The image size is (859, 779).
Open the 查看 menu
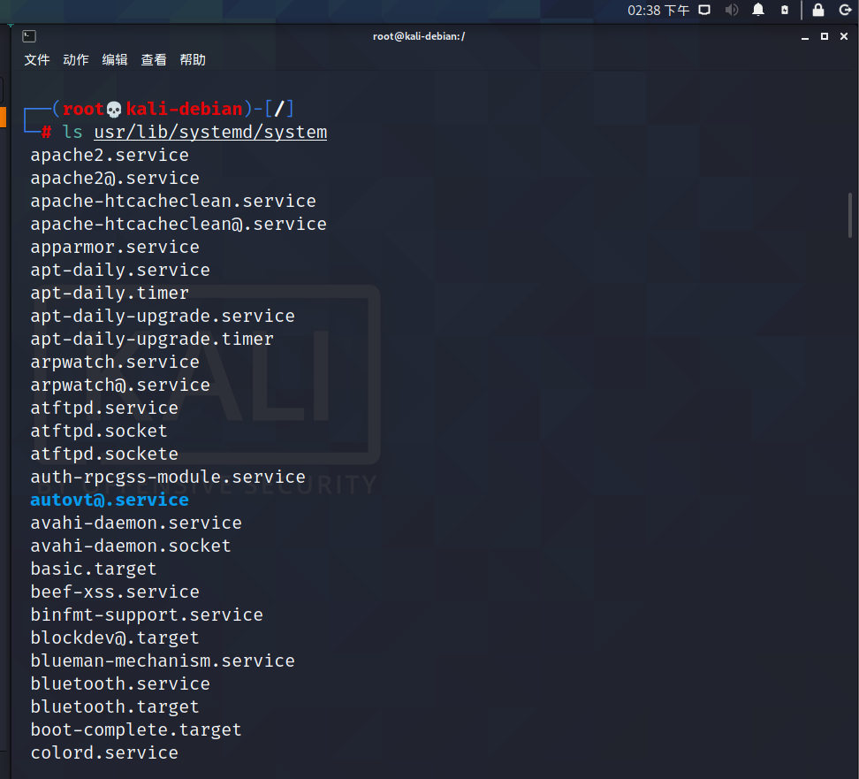point(154,60)
